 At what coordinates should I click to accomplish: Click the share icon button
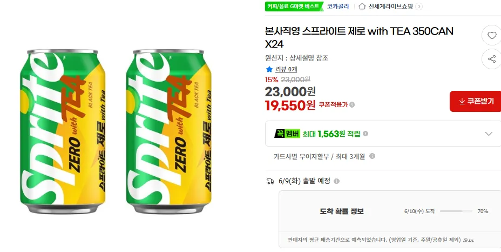pyautogui.click(x=492, y=59)
